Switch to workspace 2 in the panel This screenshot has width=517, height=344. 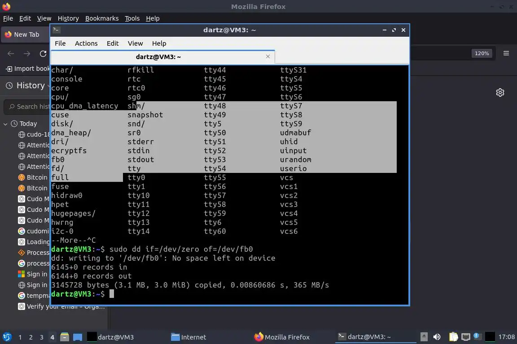31,337
